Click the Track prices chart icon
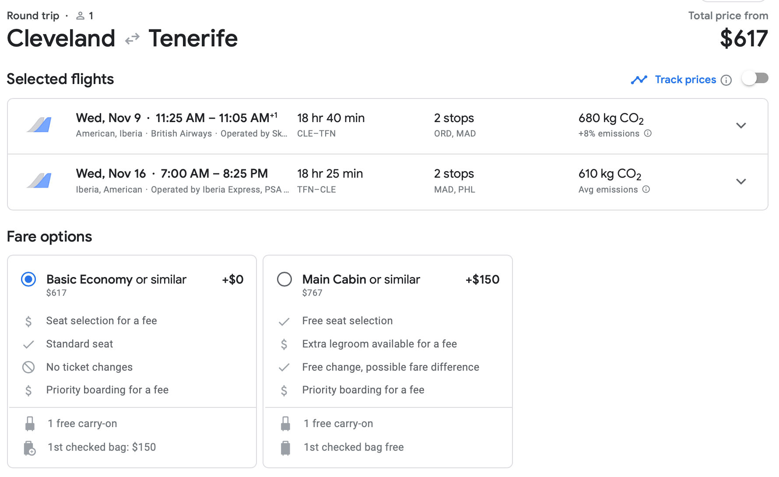 639,80
